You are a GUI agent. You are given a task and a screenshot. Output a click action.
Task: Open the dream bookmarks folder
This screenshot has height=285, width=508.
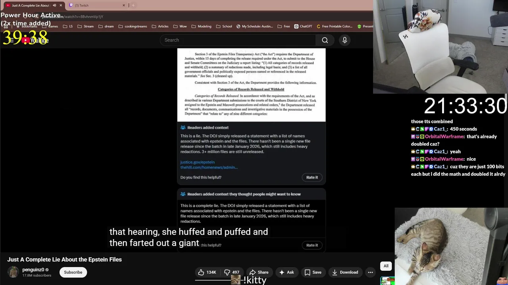pyautogui.click(x=106, y=27)
